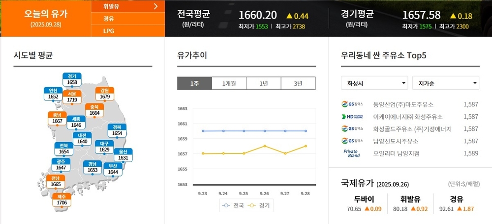Select the 1개월 trend period tab
Screen dimensions: 492x224
(x=229, y=83)
